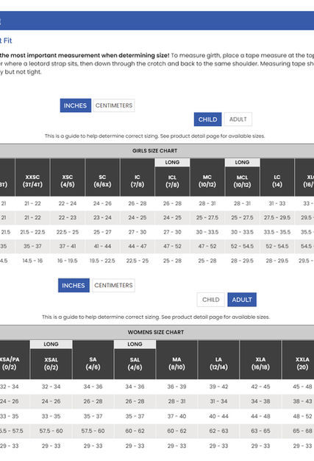Click the 31 - 34 cell under LA
This screenshot has width=314, height=461.
pos(218,401)
